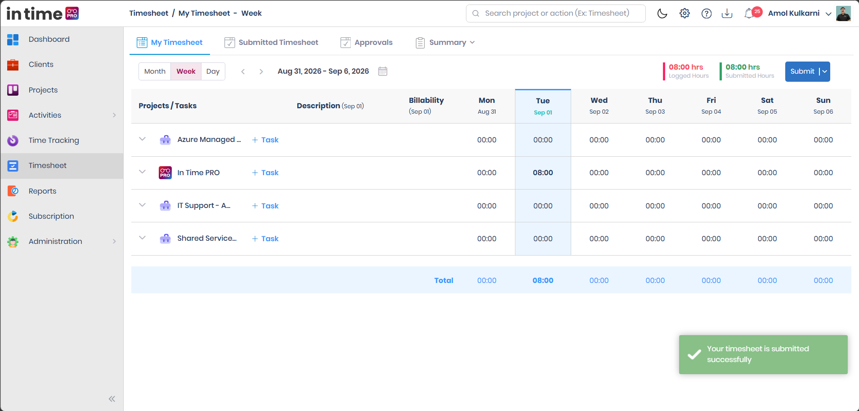Image resolution: width=859 pixels, height=411 pixels.
Task: Click the Submit button
Action: coord(802,71)
